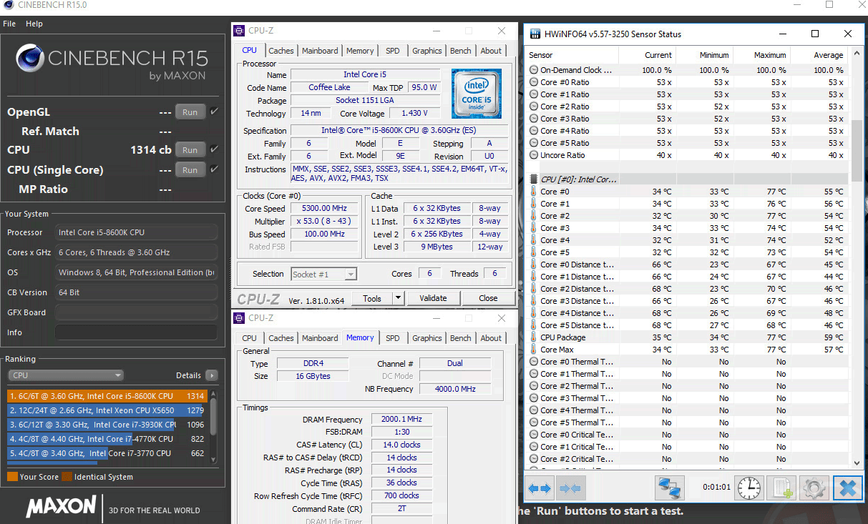Select ranking row 1 Core i5-8600K

pos(107,396)
